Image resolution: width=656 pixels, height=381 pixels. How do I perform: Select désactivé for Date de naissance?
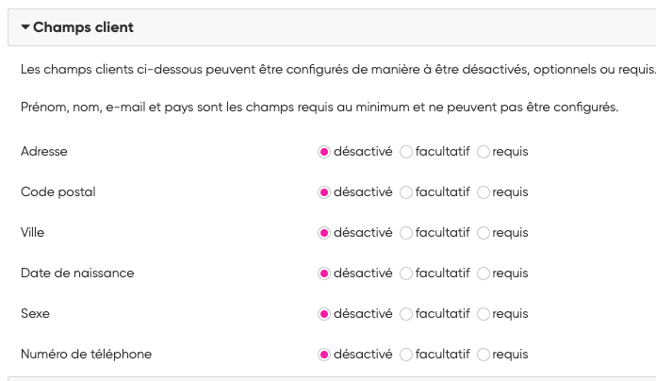point(325,273)
